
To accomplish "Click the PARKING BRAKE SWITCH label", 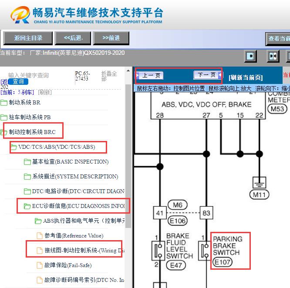I will coord(227,246).
